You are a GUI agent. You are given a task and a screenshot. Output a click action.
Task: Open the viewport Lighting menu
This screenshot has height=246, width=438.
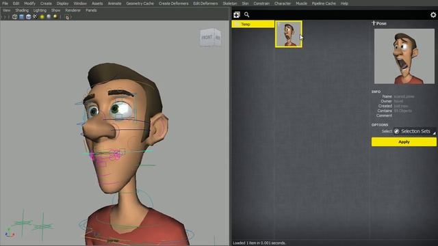coord(40,10)
